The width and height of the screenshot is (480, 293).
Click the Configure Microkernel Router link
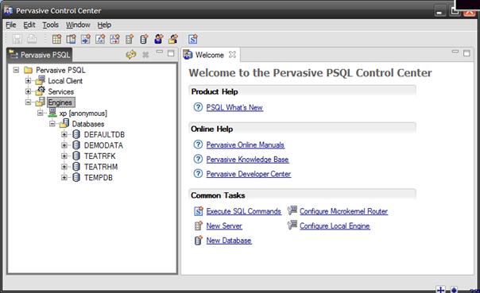click(343, 211)
